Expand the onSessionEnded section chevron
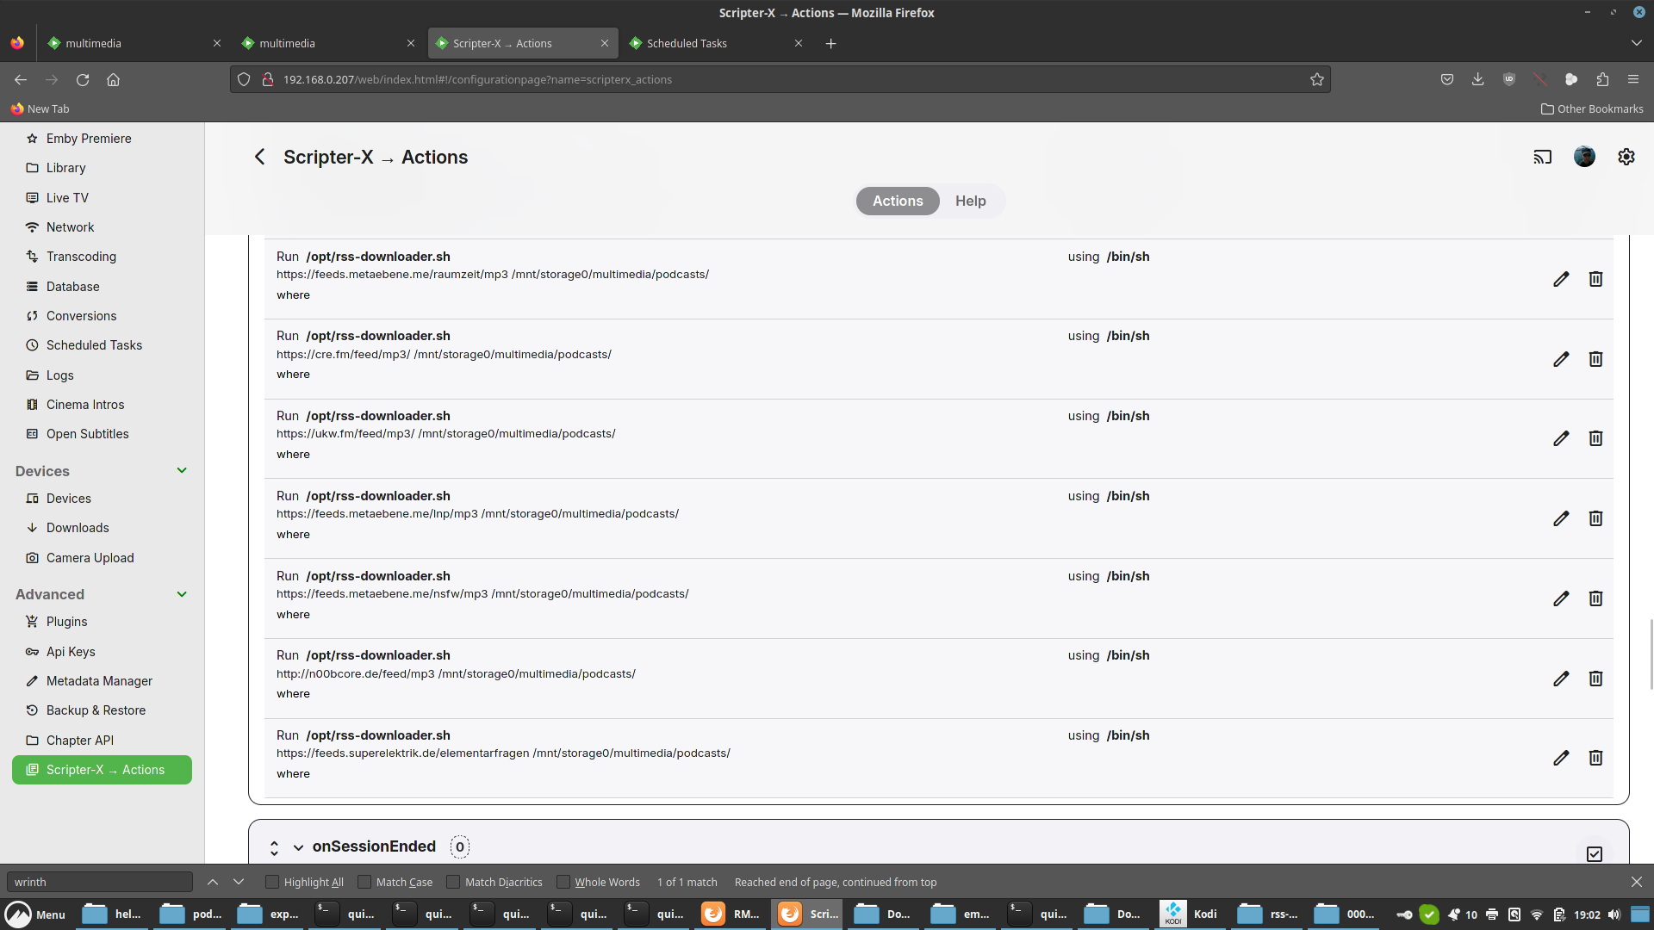This screenshot has width=1654, height=930. [298, 847]
